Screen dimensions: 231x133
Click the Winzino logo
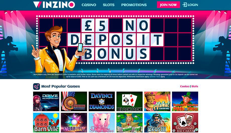(x=54, y=5)
